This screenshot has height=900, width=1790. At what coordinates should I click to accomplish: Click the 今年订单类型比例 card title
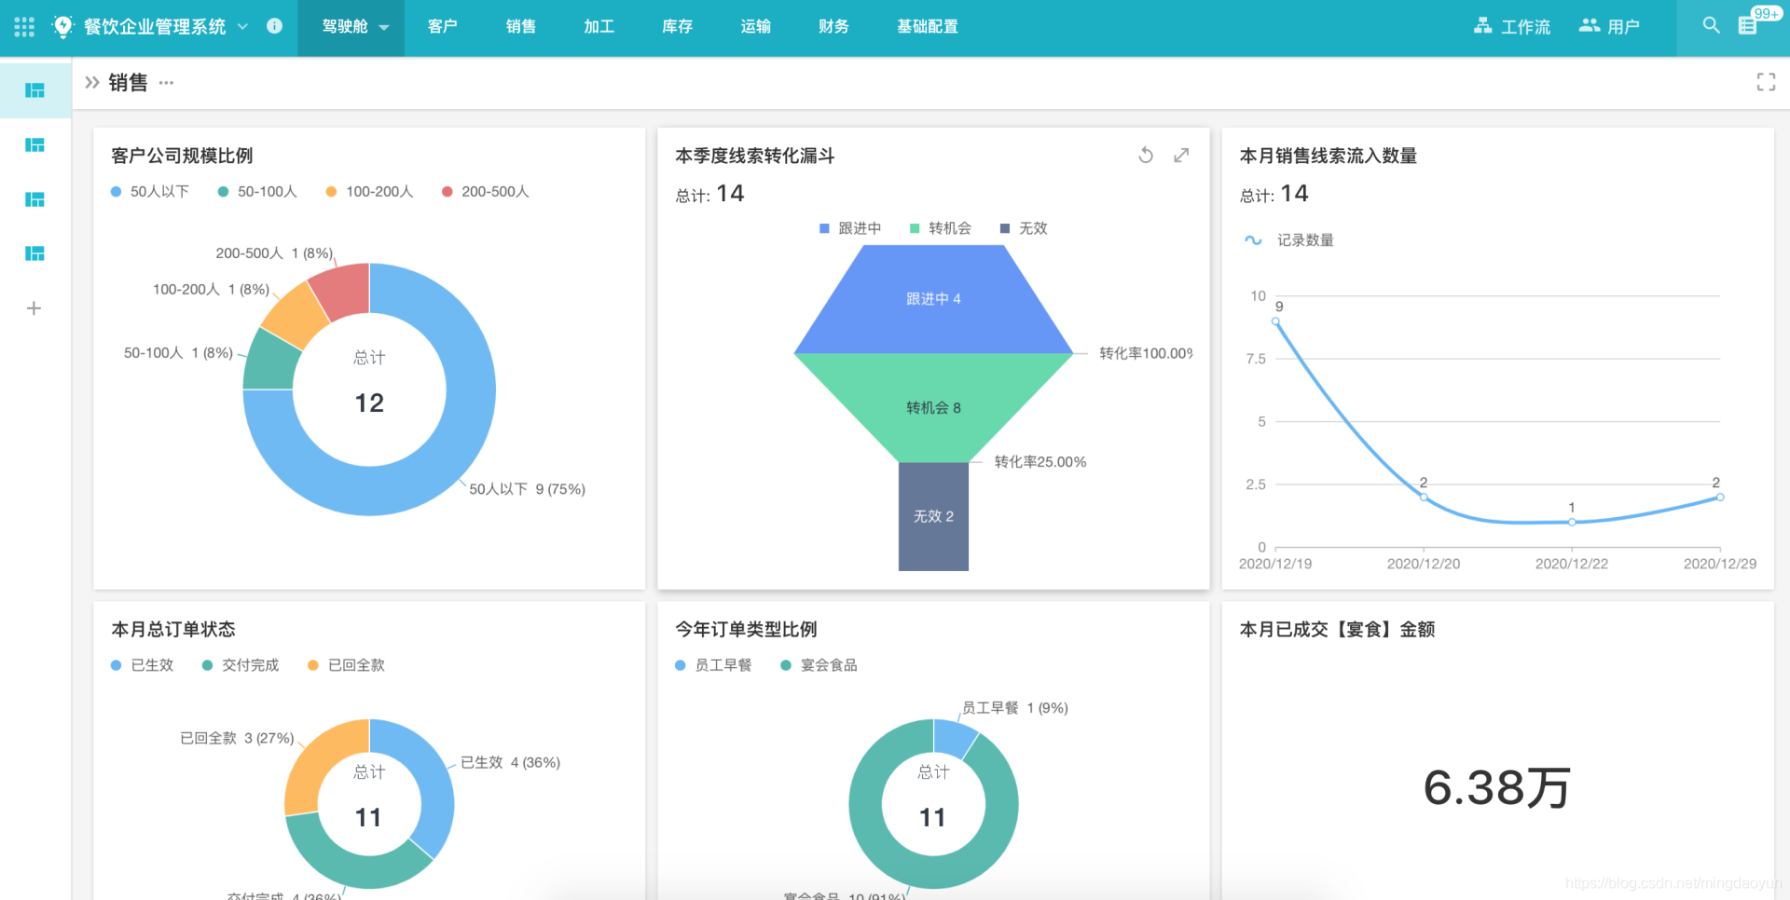coord(746,630)
